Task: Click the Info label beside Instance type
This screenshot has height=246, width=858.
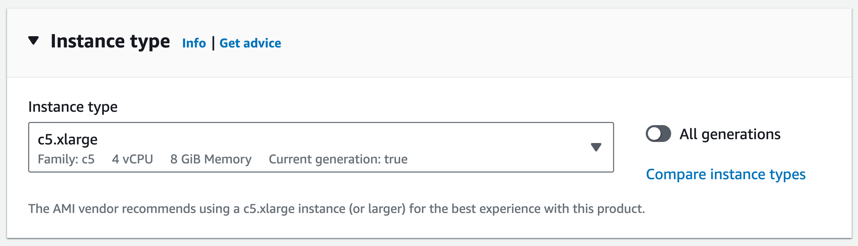Action: 194,43
